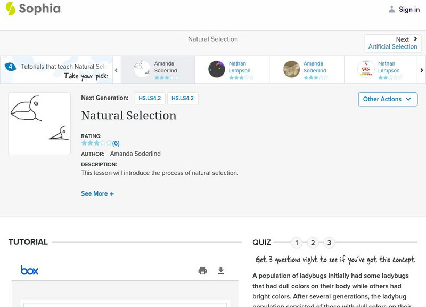The height and width of the screenshot is (307, 426).
Task: Select second Amanda Soderlind tutorial
Action: 307,70
